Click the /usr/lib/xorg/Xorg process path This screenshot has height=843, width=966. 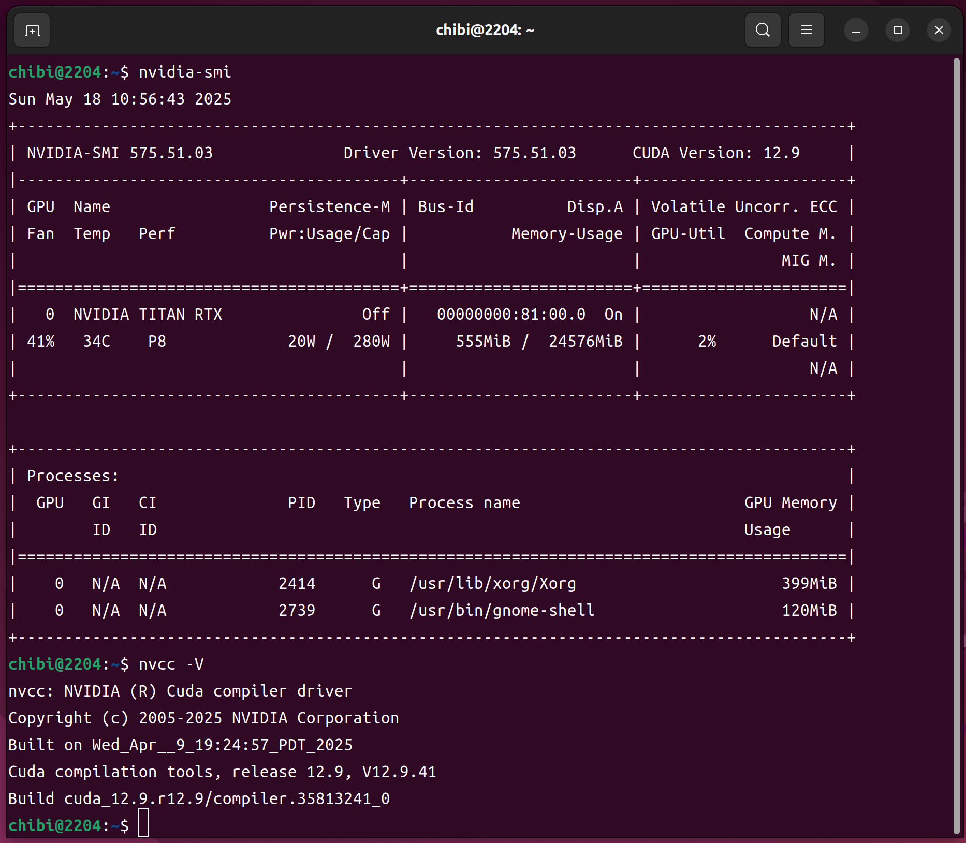click(492, 584)
